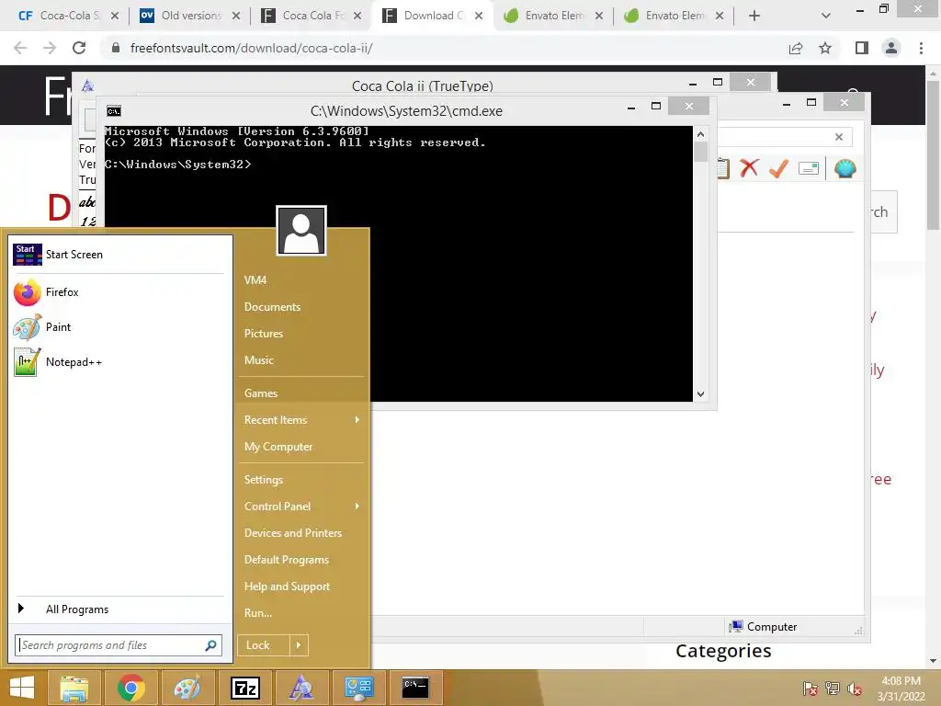Toggle the Chrome side panel button
Image resolution: width=941 pixels, height=706 pixels.
coord(862,48)
